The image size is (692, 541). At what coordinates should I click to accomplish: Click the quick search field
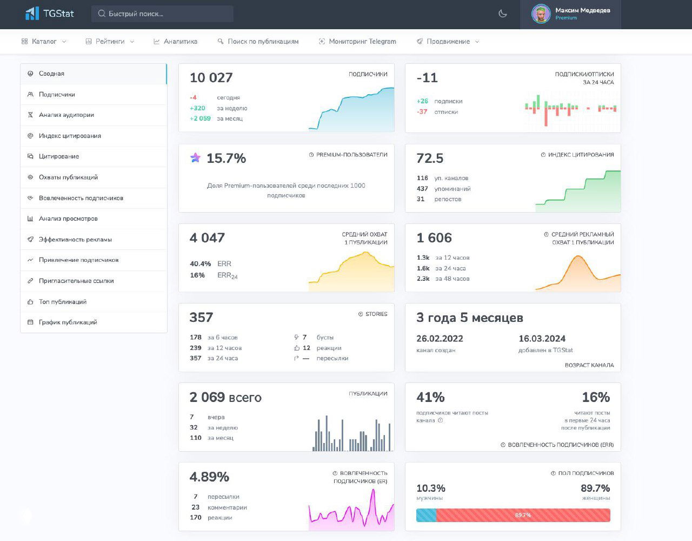(x=162, y=14)
